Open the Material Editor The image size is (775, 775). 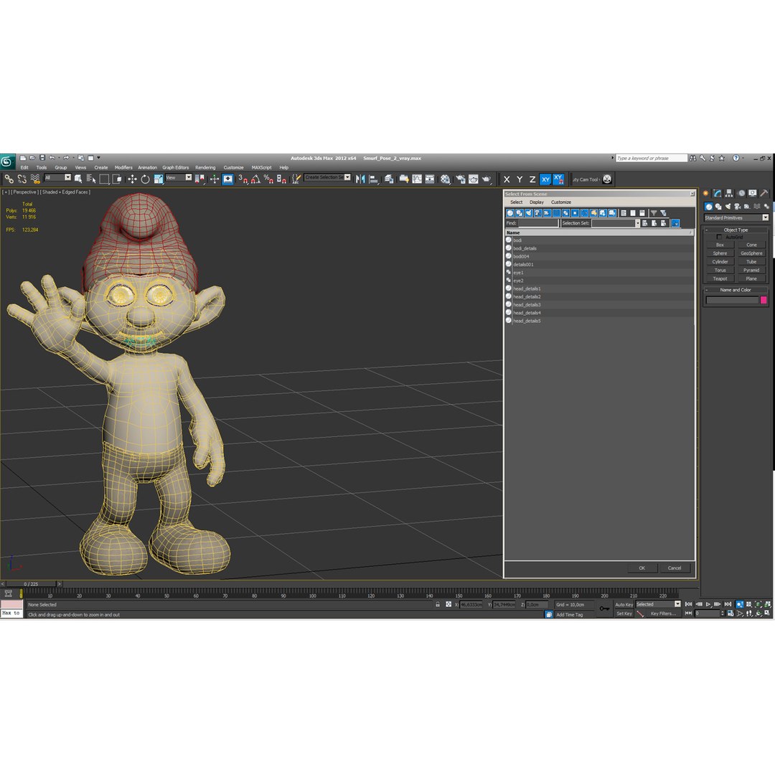click(x=446, y=179)
